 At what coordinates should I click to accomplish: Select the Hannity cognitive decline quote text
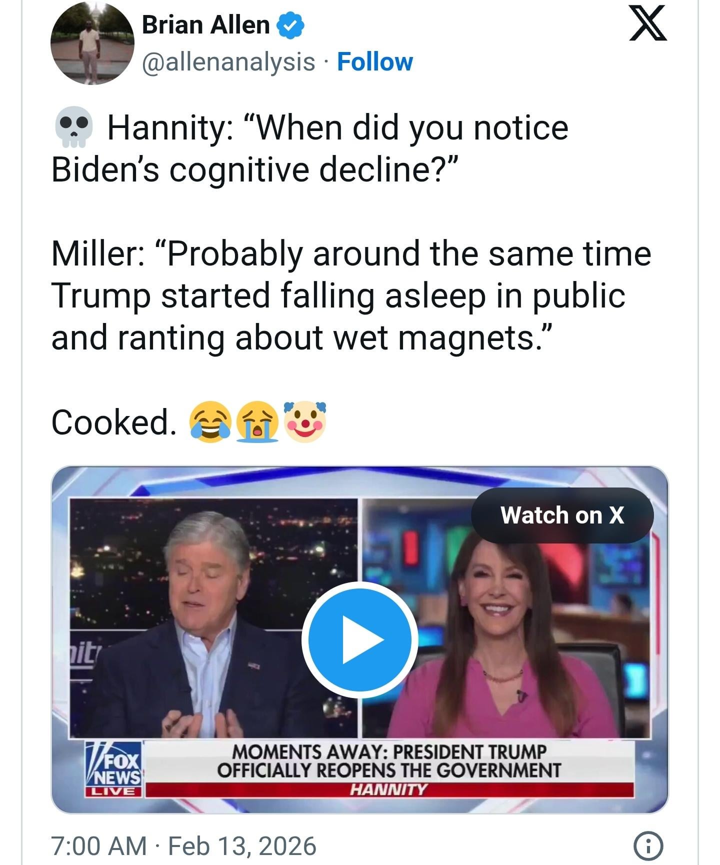tap(310, 148)
